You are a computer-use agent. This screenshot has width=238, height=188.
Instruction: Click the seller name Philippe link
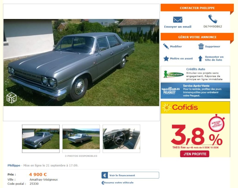(14, 165)
